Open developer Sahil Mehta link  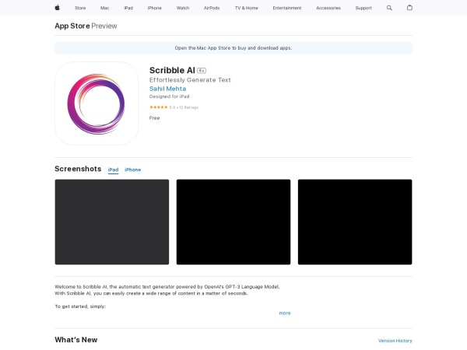pos(167,89)
